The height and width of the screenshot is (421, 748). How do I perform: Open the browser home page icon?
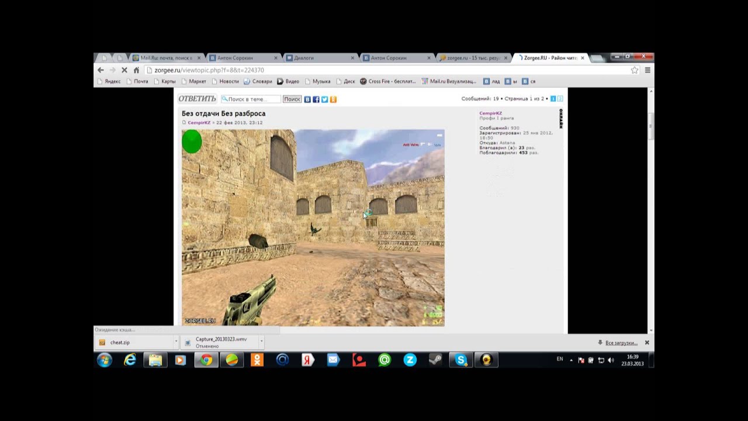click(x=136, y=70)
